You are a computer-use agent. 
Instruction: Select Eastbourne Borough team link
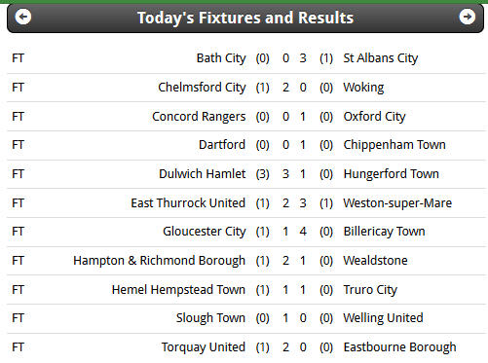point(399,347)
